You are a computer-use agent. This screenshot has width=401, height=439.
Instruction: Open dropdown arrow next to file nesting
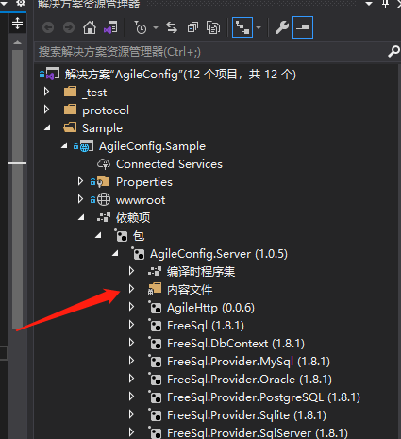(x=259, y=28)
